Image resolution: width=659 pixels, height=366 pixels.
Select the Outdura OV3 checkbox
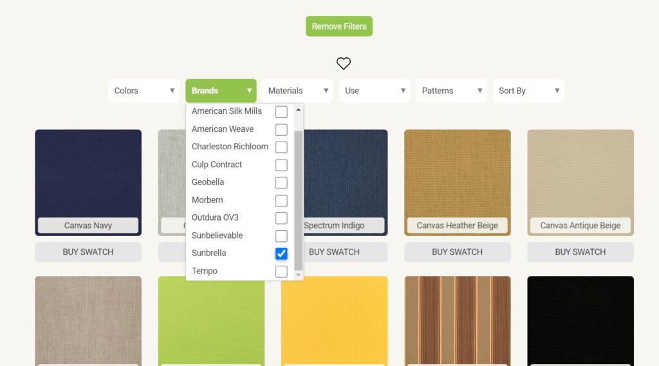(x=281, y=218)
